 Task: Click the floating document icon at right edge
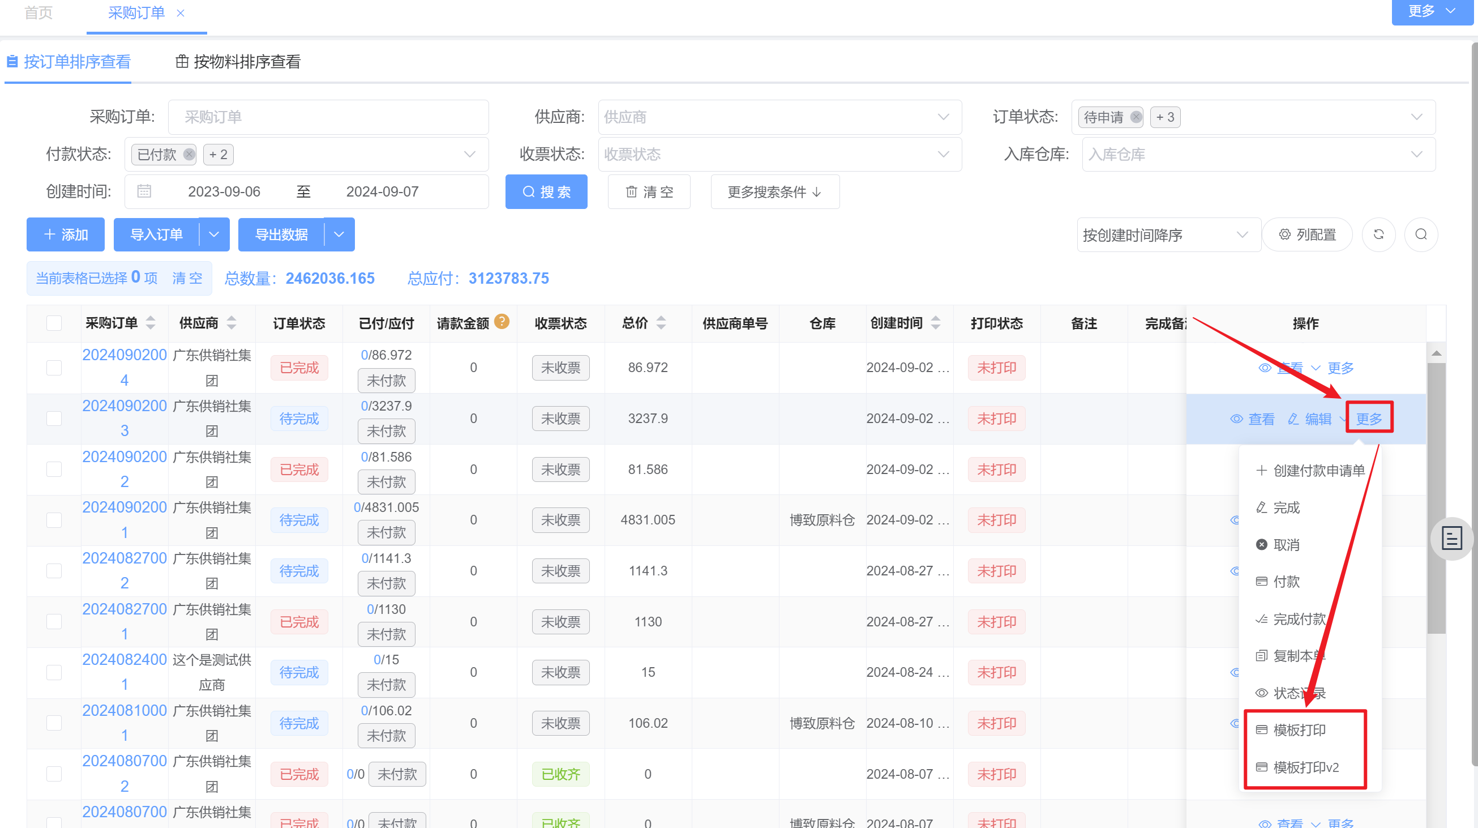(1451, 539)
